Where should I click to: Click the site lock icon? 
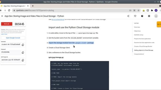pyautogui.click(x=14, y=10)
